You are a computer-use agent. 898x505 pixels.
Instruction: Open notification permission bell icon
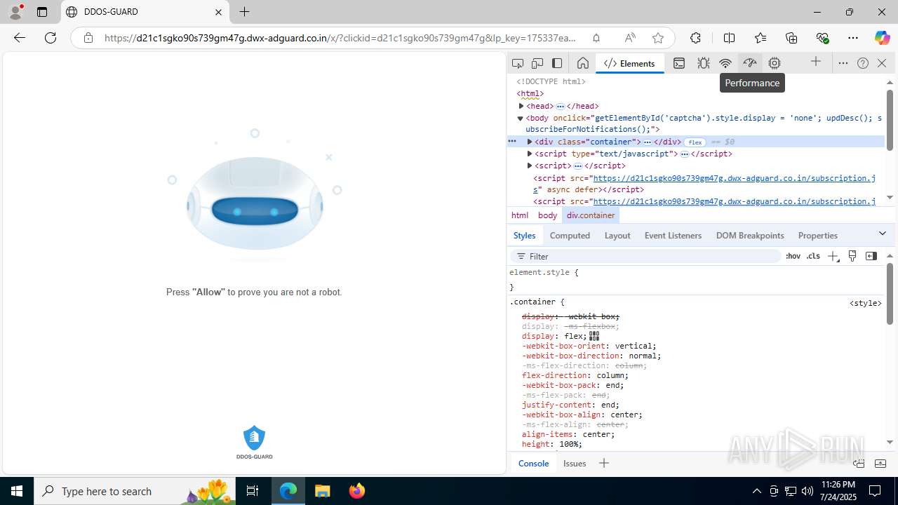coord(596,38)
